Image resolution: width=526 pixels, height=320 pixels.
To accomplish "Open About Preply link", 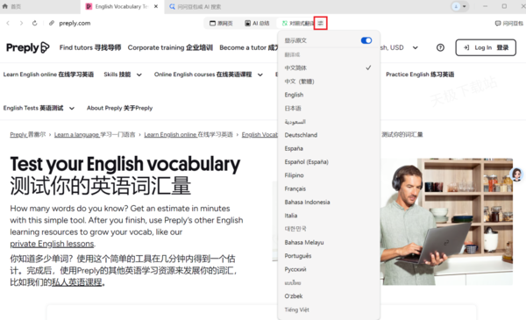I will (119, 108).
